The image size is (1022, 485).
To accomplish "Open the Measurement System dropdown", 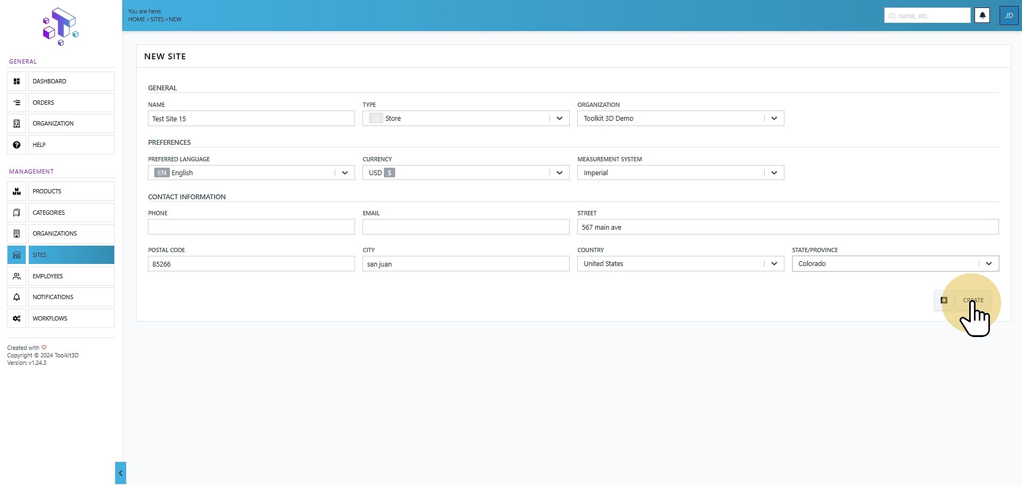I will (x=681, y=173).
